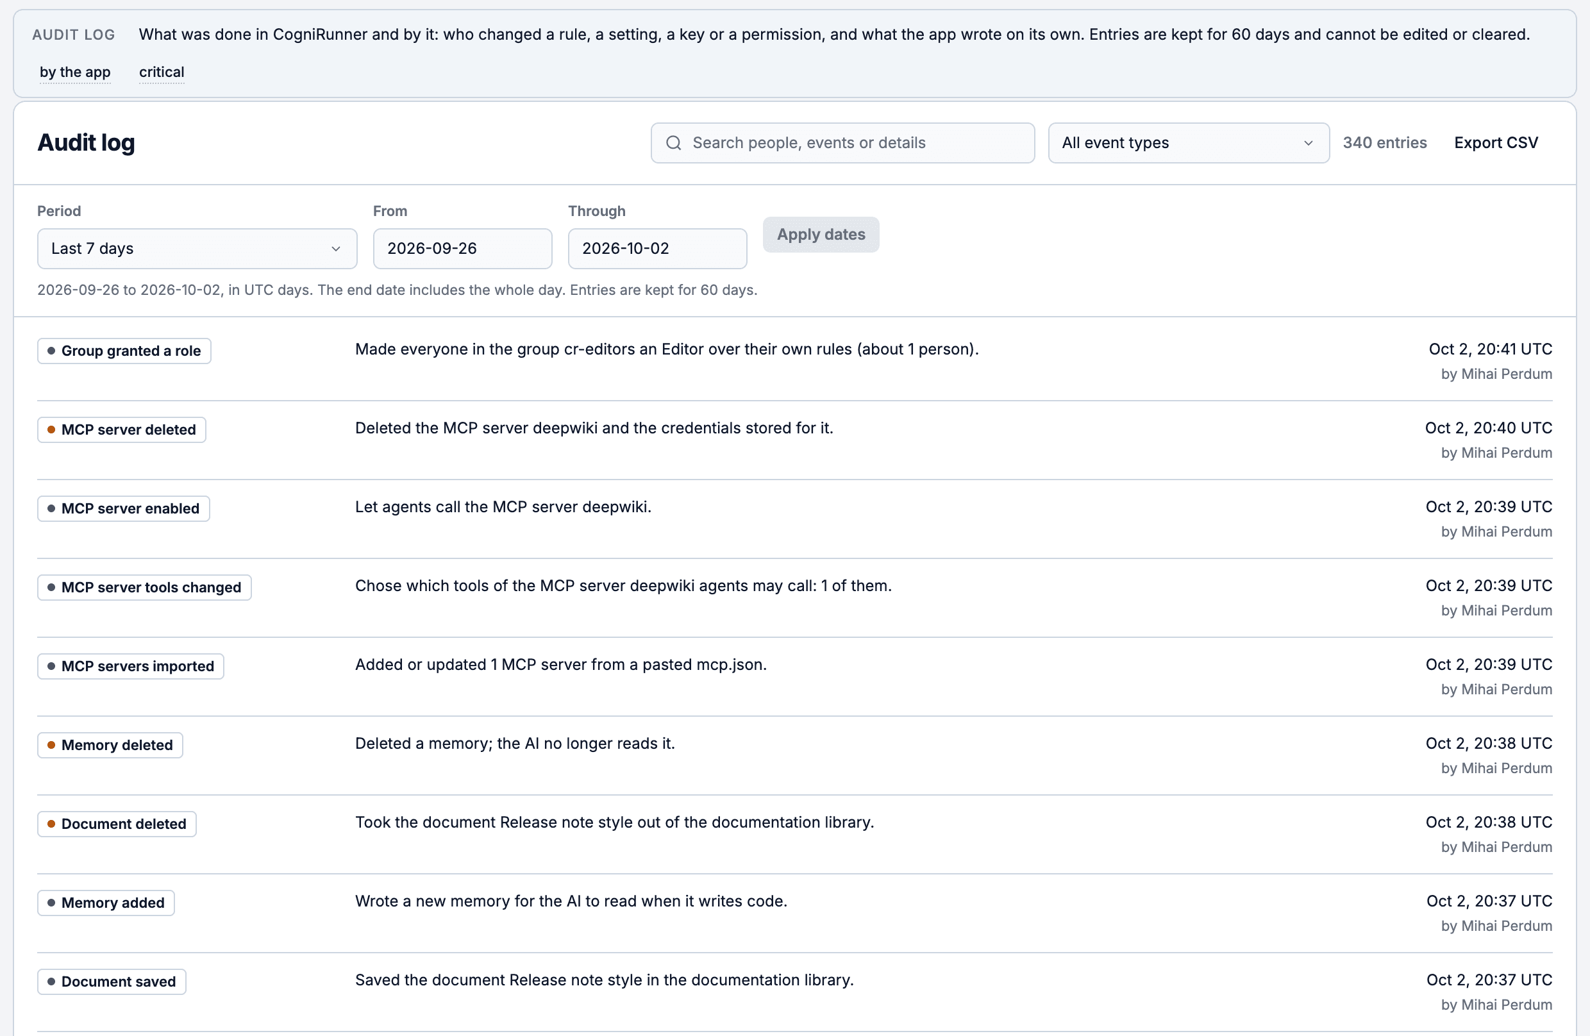Export the log via Export CSV

(x=1496, y=143)
